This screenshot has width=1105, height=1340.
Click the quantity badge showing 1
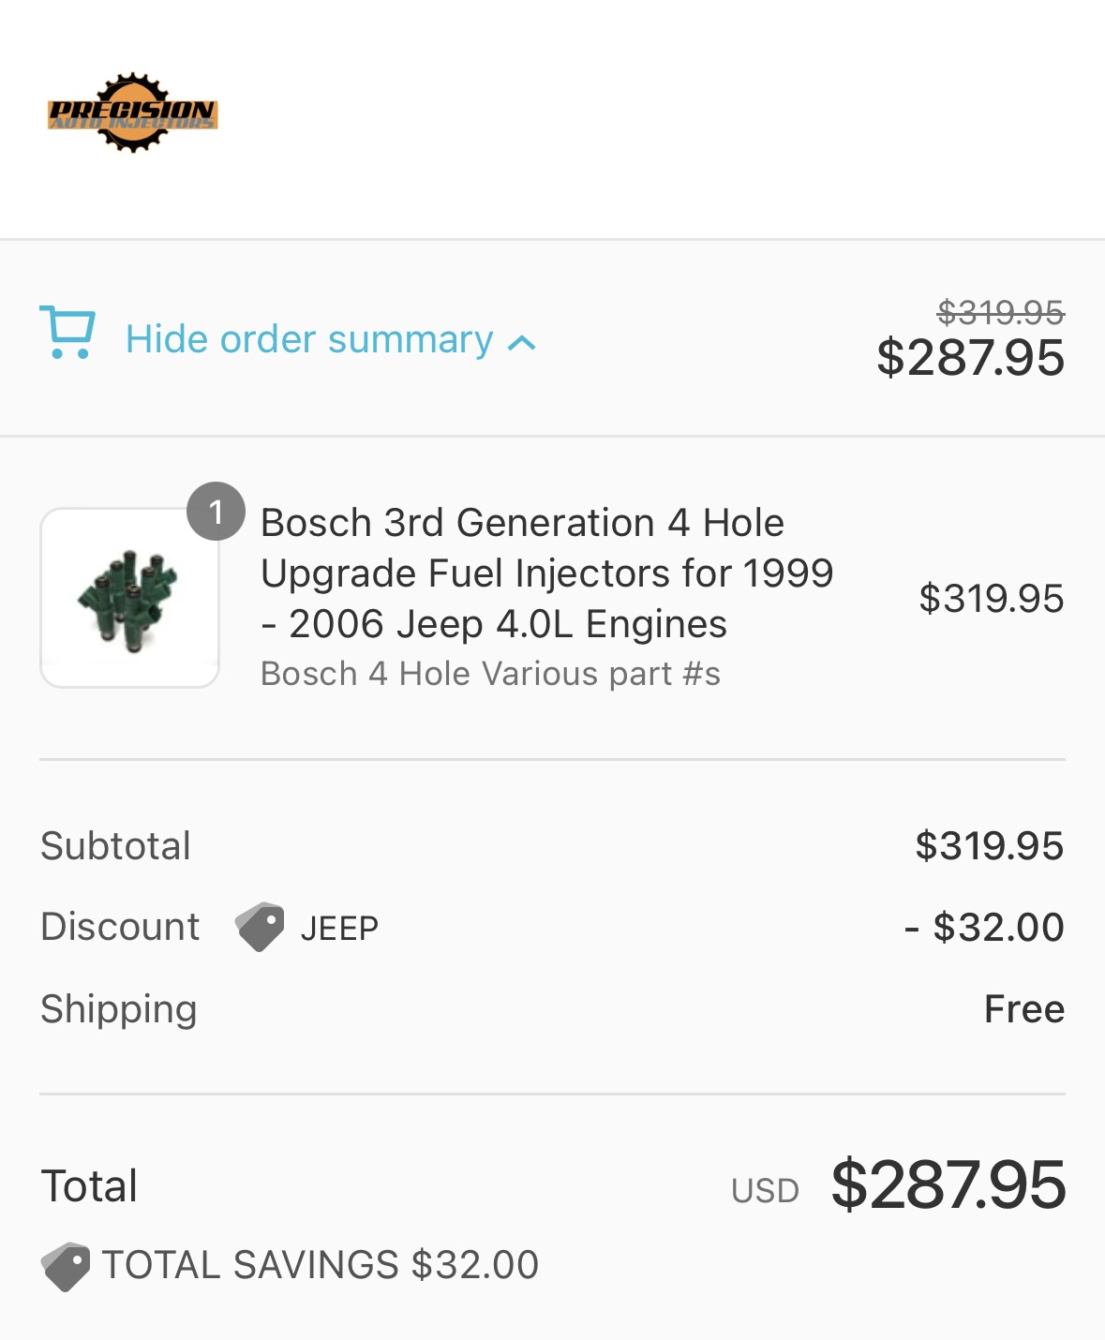[x=216, y=512]
